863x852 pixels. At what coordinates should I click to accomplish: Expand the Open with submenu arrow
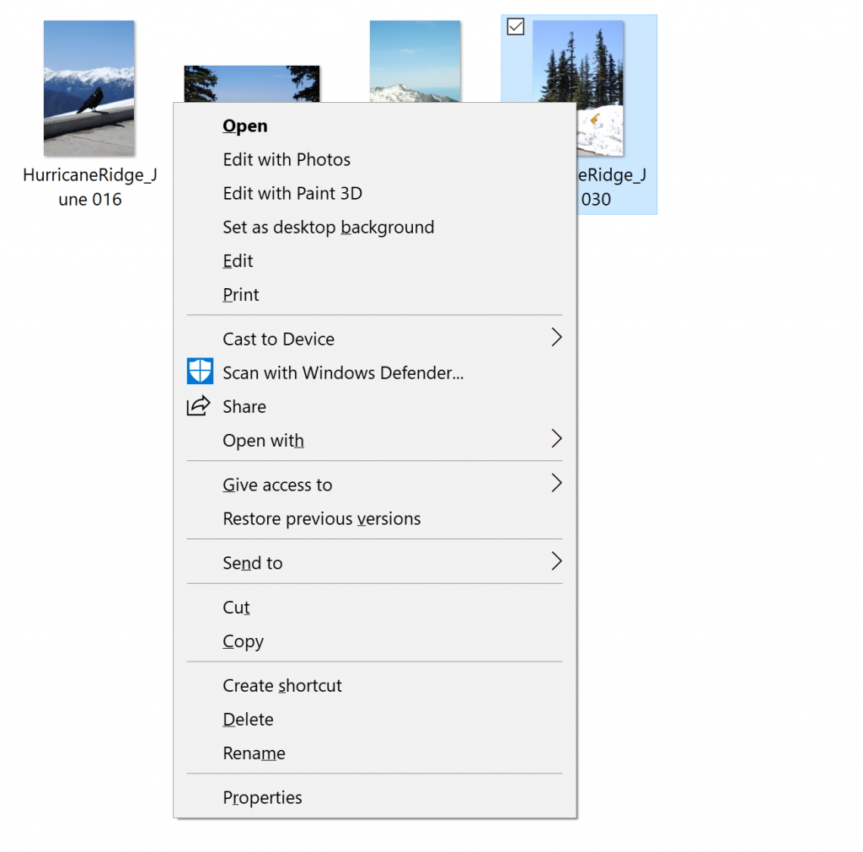pos(555,439)
